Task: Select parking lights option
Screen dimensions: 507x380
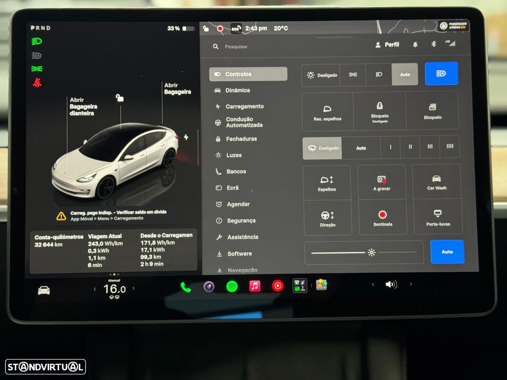Action: pyautogui.click(x=353, y=74)
